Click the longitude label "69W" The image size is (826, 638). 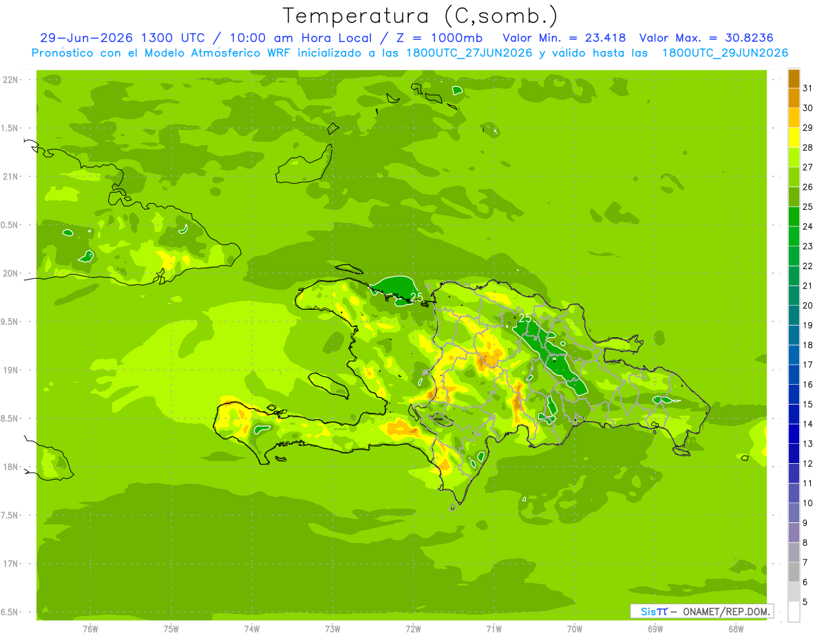pyautogui.click(x=655, y=629)
